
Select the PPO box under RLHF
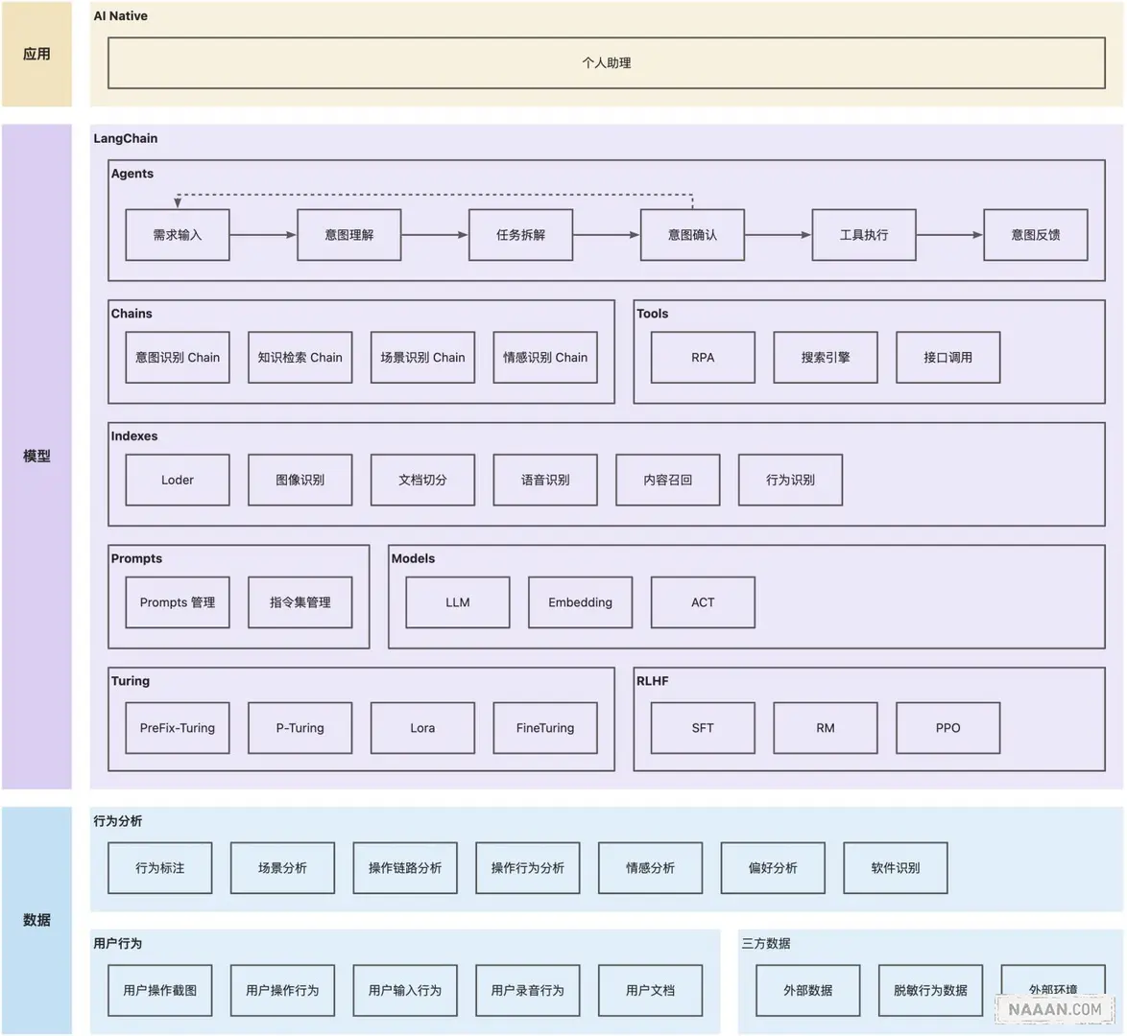[947, 728]
